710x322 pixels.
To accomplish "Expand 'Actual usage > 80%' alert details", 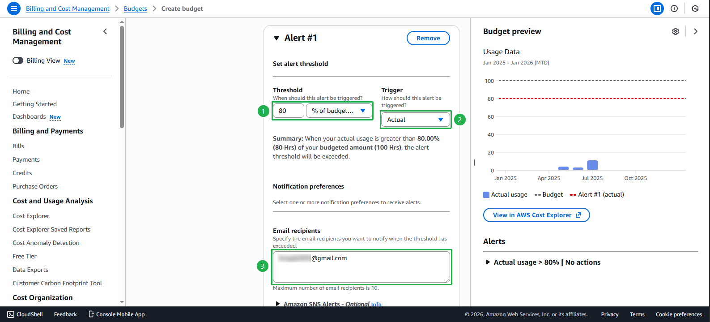I will tap(488, 262).
